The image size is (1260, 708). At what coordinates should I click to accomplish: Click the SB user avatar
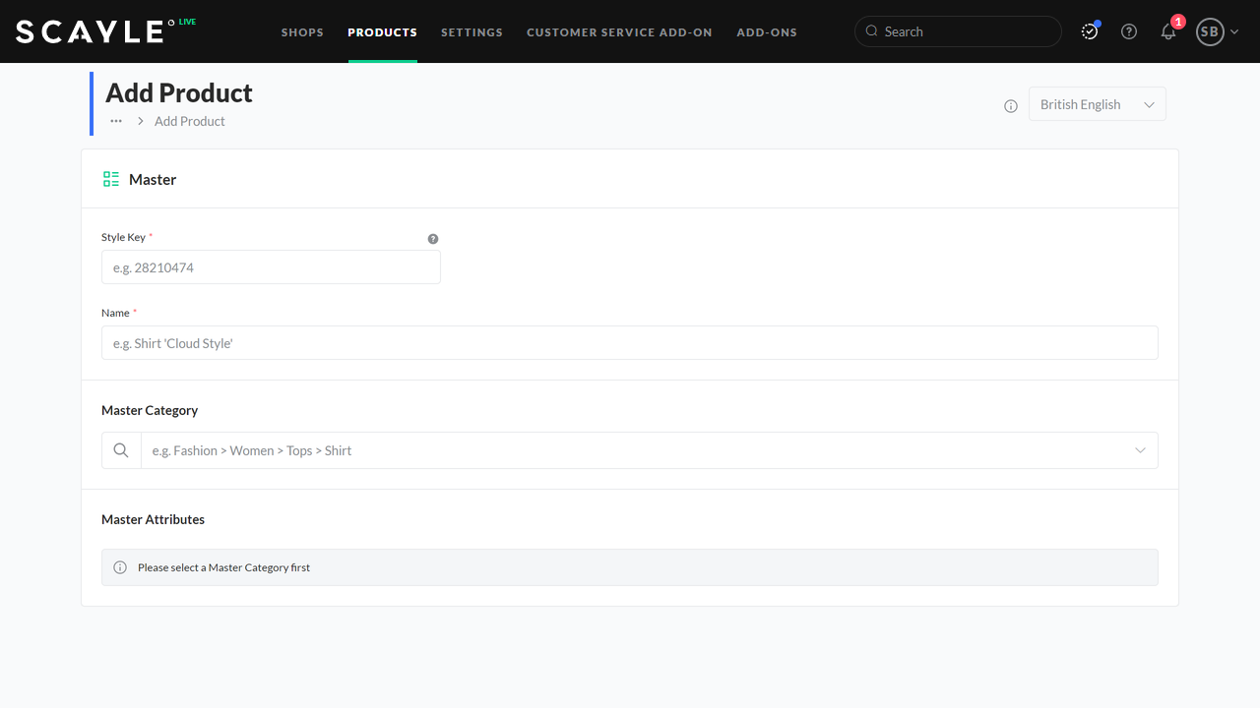pos(1209,31)
